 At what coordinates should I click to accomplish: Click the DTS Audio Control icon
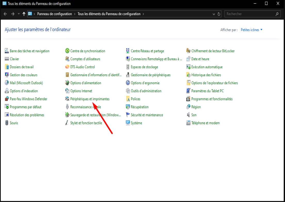click(x=67, y=67)
